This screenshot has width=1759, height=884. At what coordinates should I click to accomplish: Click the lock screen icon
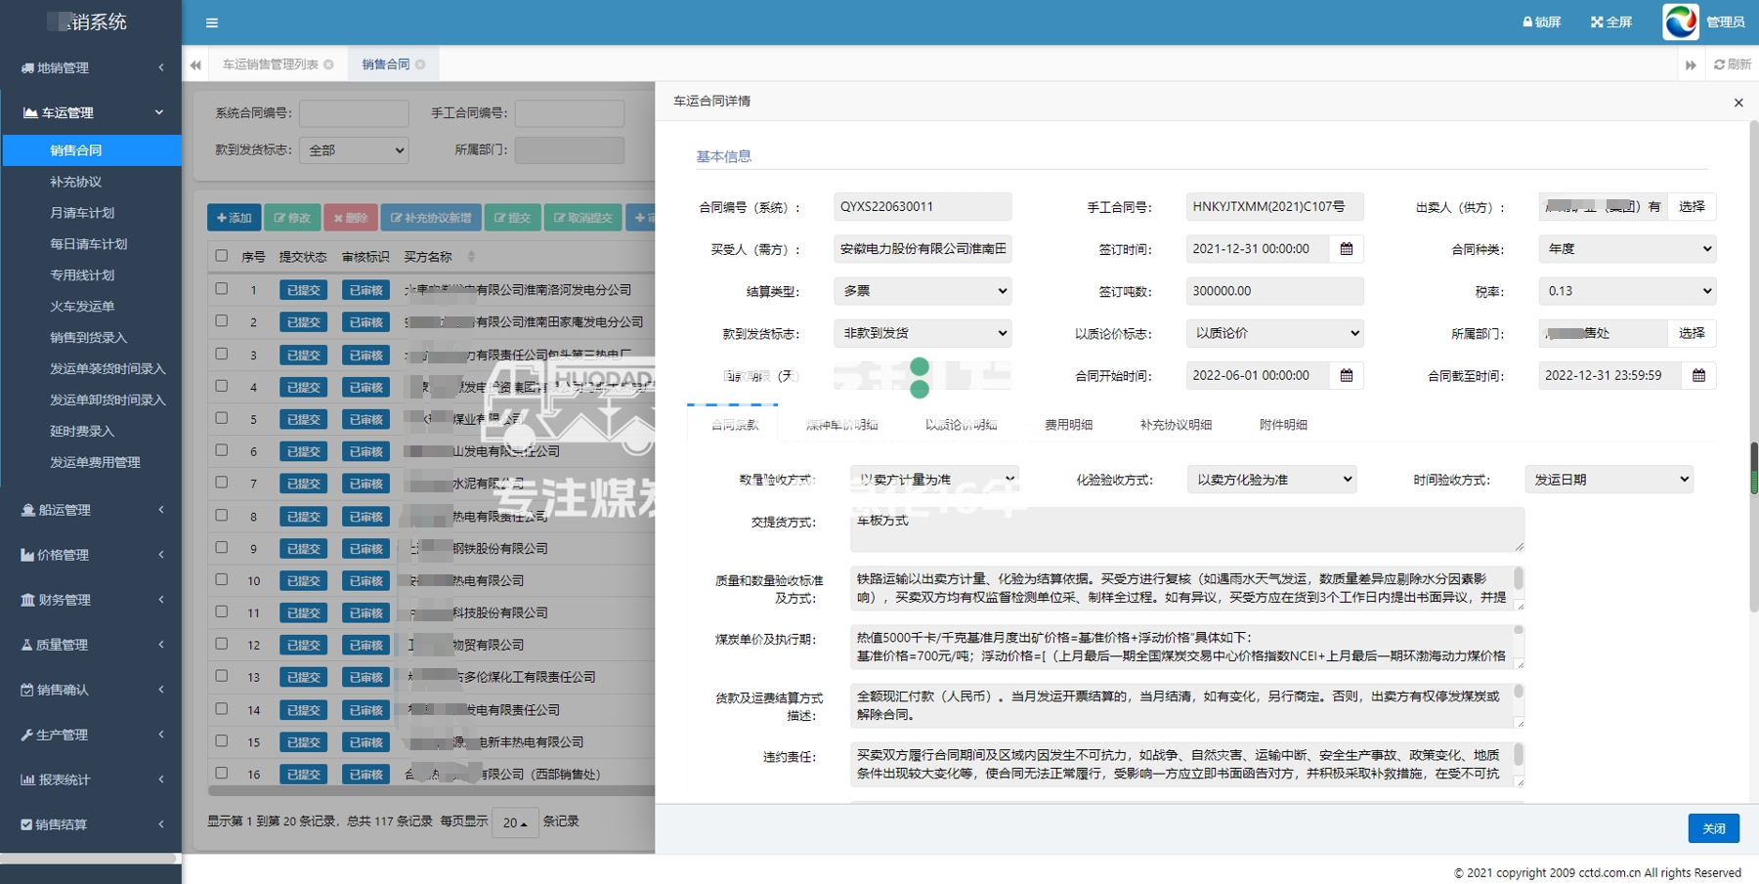pos(1527,21)
